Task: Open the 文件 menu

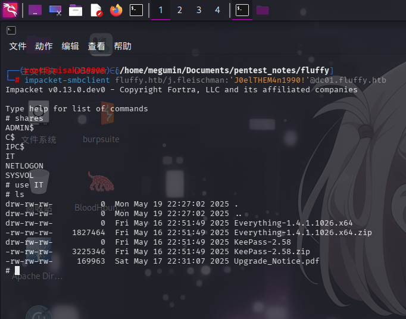Action: (18, 46)
